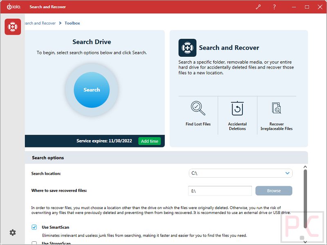
Task: Click the Search options scrollbar thumb
Action: pyautogui.click(x=305, y=198)
